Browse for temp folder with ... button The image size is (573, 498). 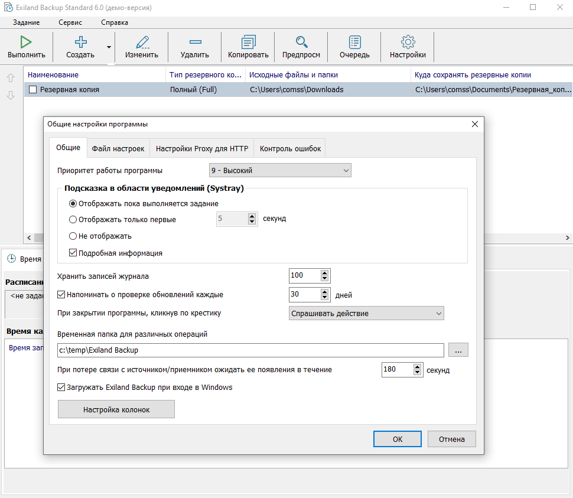point(458,350)
